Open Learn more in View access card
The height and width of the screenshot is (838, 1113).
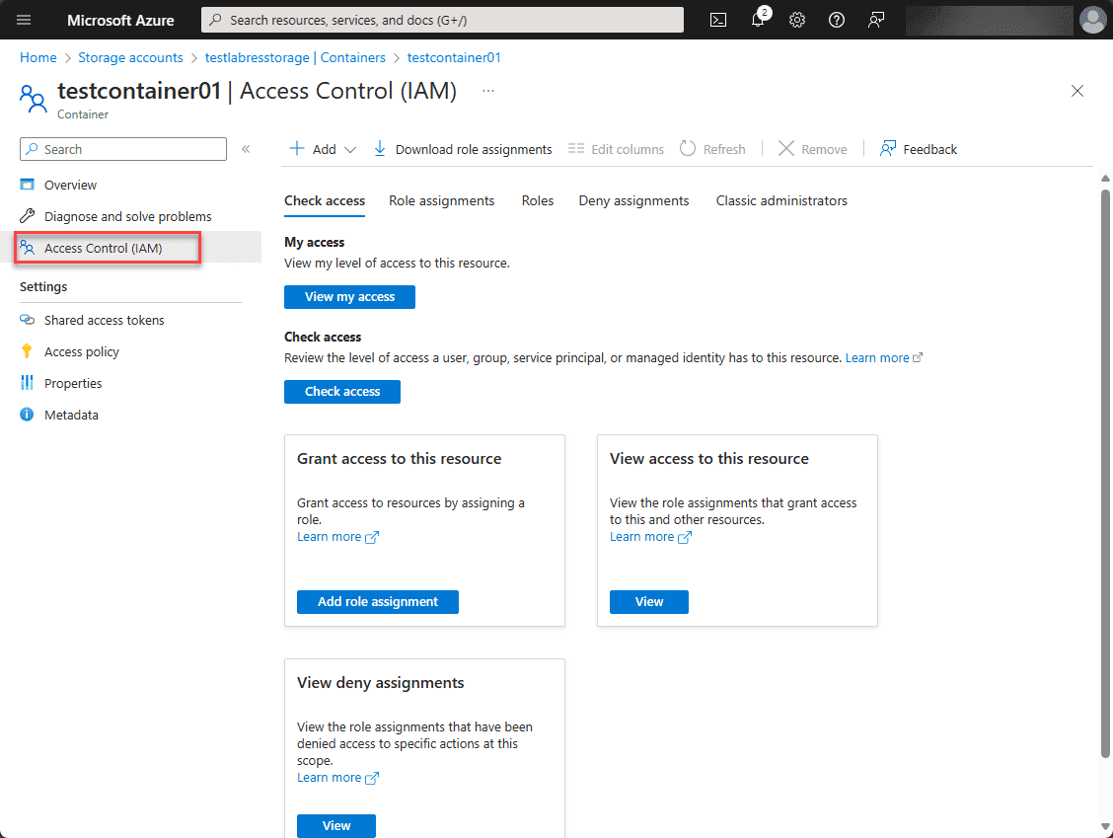pos(650,537)
